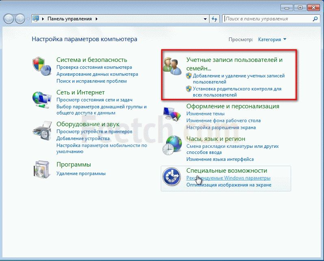Open Архивирование данных компьютера
Screen dimensions: 324x261
(97, 74)
